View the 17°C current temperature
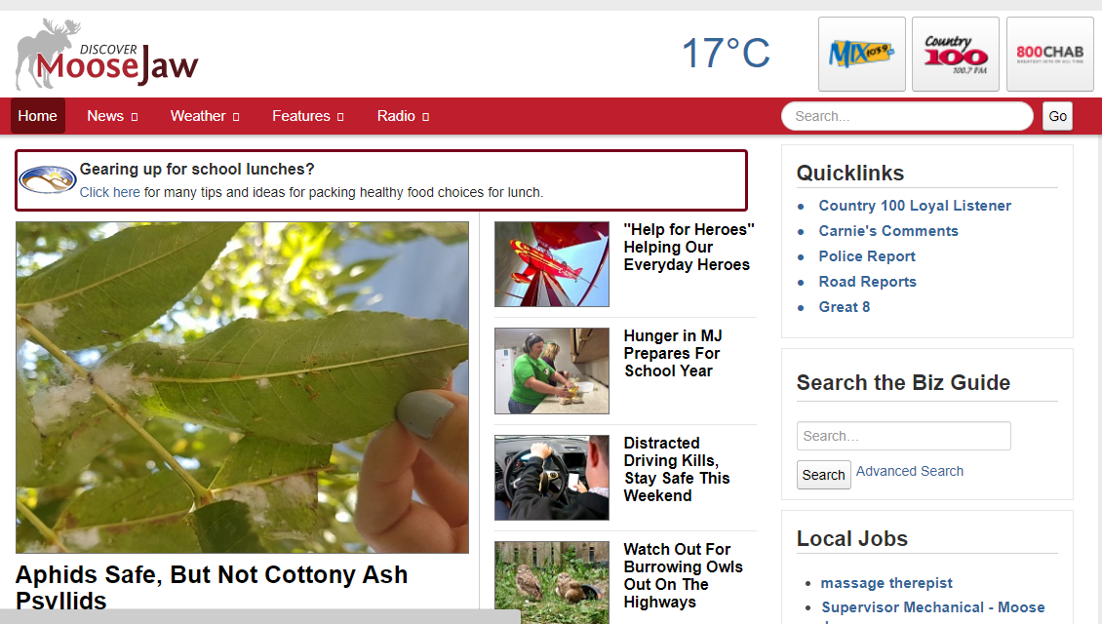Screen dimensions: 1102x624 click(x=726, y=54)
